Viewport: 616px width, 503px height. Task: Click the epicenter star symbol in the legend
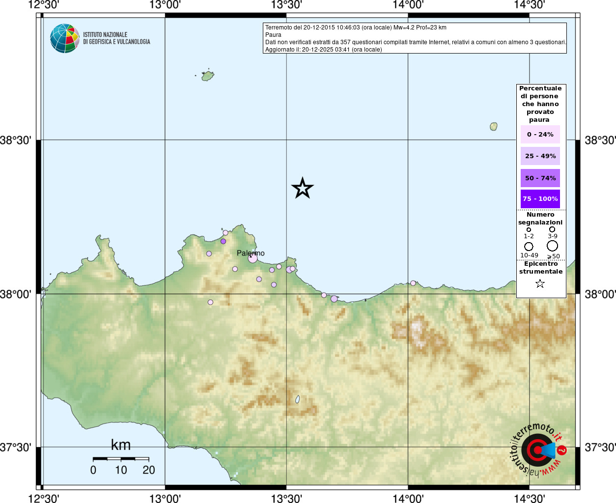coord(540,283)
